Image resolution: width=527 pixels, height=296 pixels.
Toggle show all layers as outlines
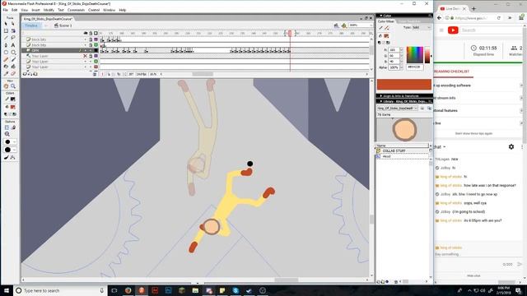coord(96,33)
